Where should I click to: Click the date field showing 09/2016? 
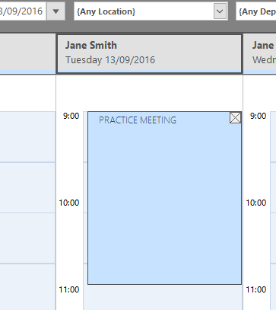23,11
